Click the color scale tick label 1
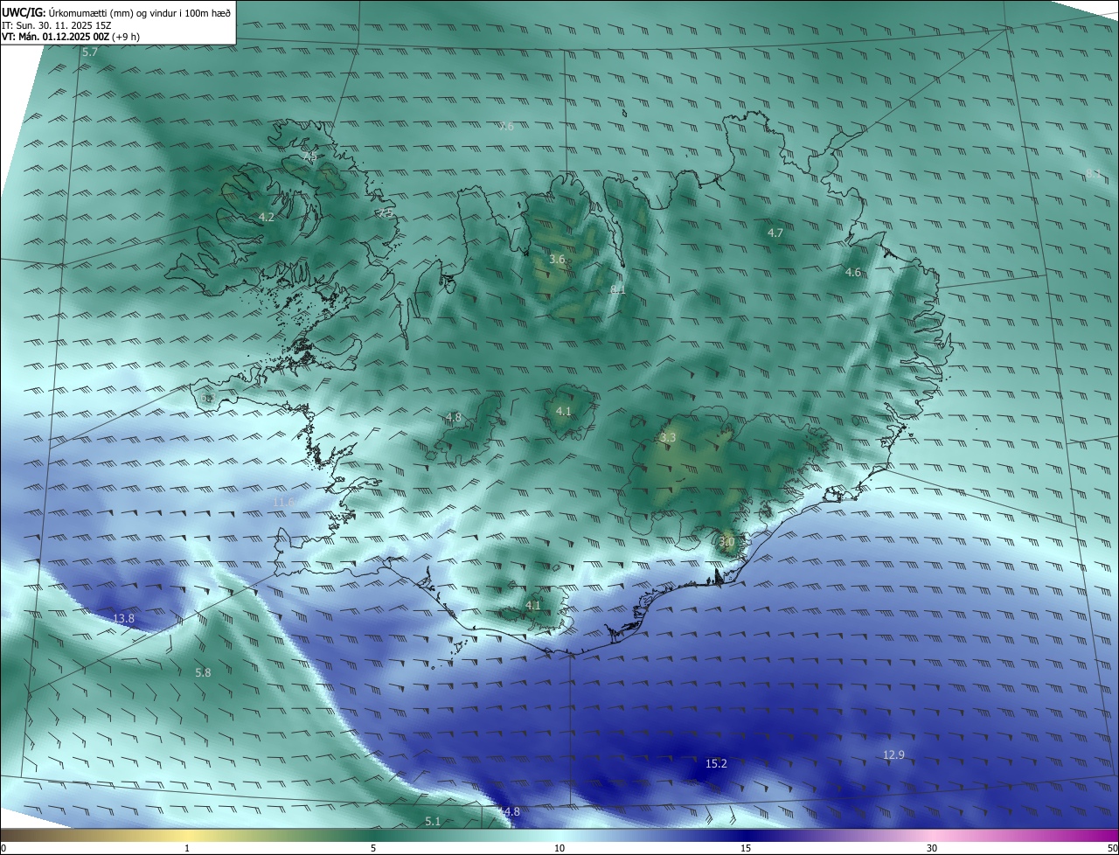 pos(187,848)
